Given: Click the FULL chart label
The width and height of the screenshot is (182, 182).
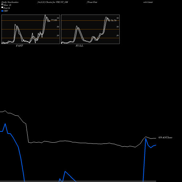Looking at the screenshot, I should point(79,46).
